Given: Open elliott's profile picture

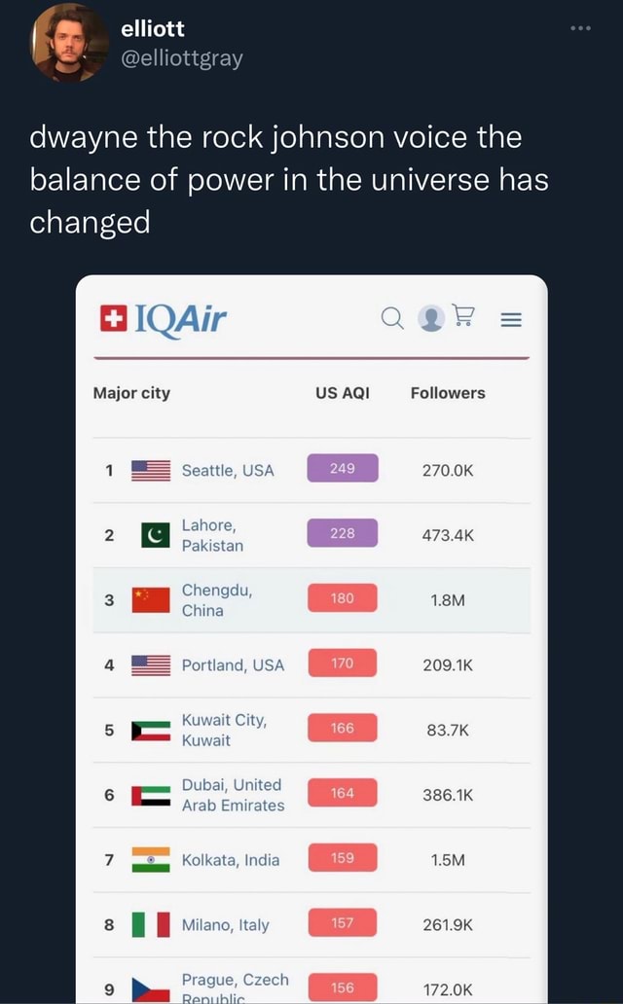Looking at the screenshot, I should pos(70,43).
